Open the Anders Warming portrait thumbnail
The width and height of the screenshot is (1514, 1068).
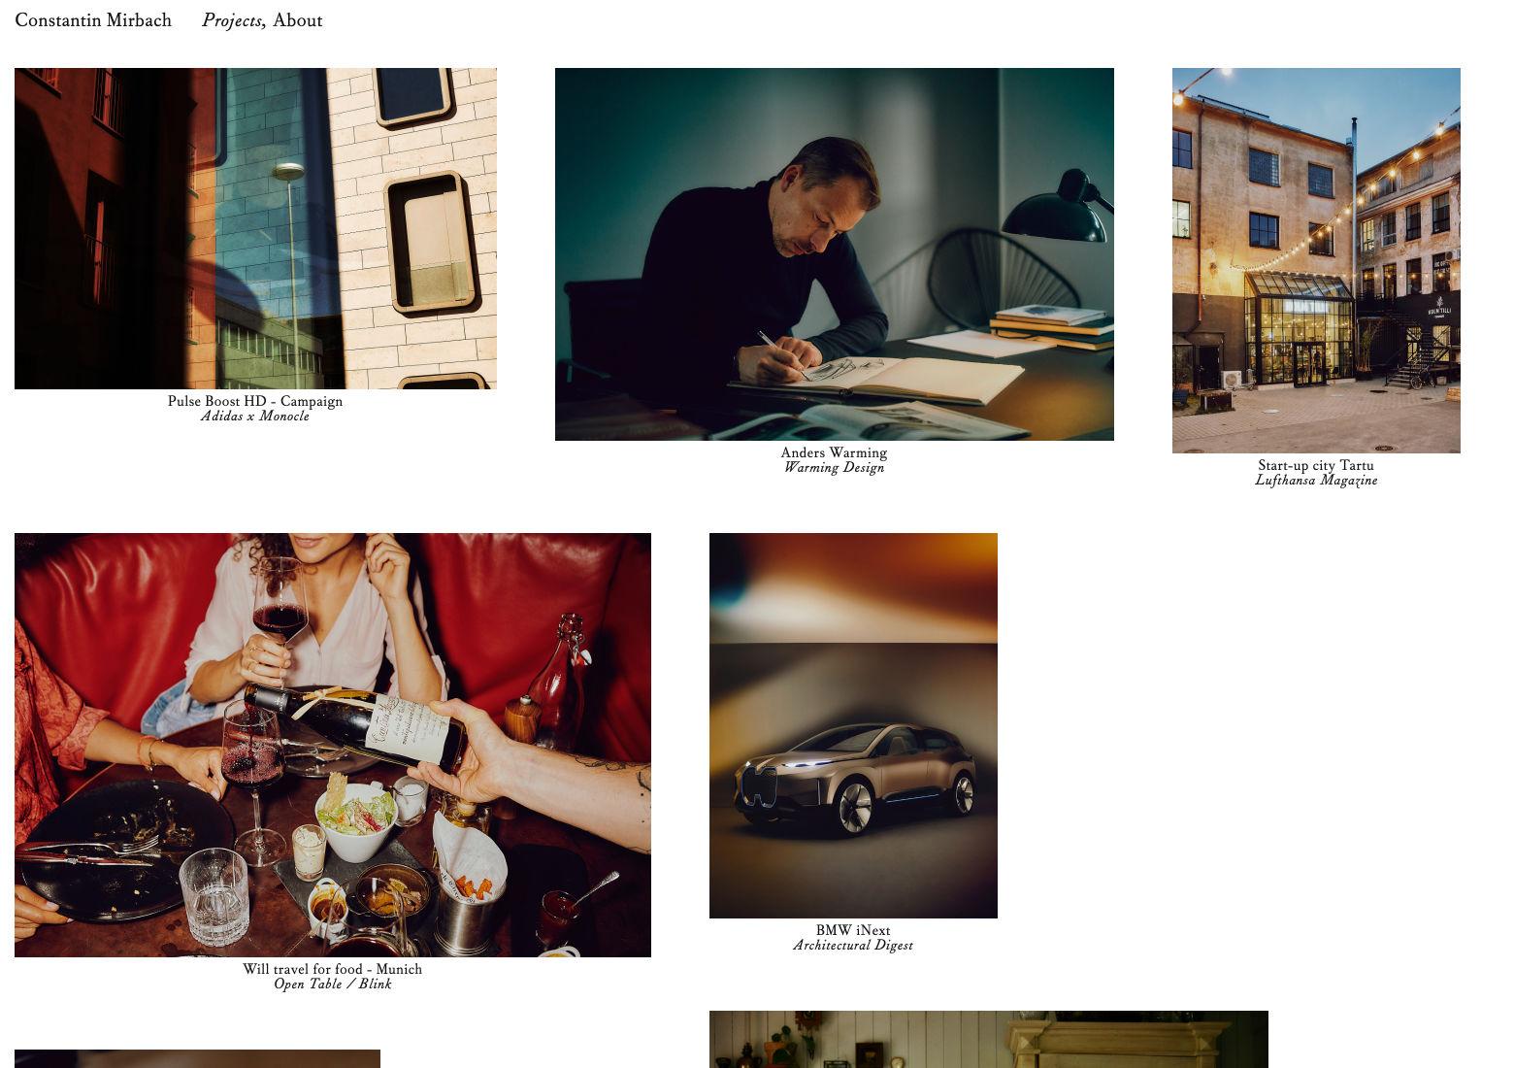835,254
